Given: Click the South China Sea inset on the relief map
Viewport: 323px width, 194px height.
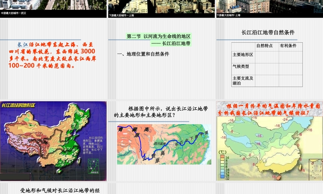Looking at the screenshot, I should pyautogui.click(x=93, y=166).
